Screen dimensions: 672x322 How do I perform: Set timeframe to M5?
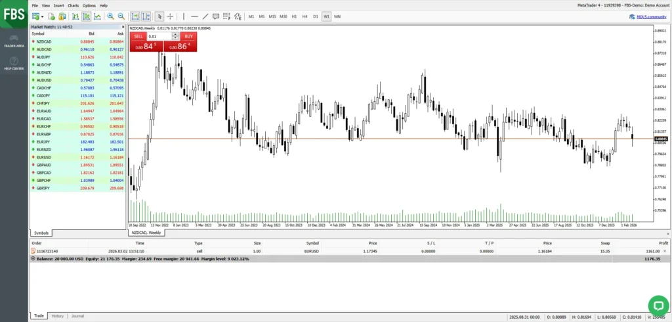point(262,16)
